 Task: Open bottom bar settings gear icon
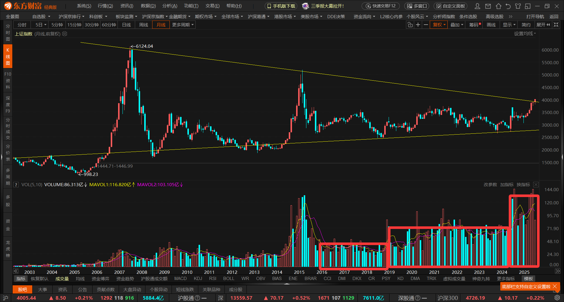[x=557, y=298]
